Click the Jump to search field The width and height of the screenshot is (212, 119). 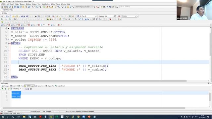pyautogui.click(x=147, y=7)
